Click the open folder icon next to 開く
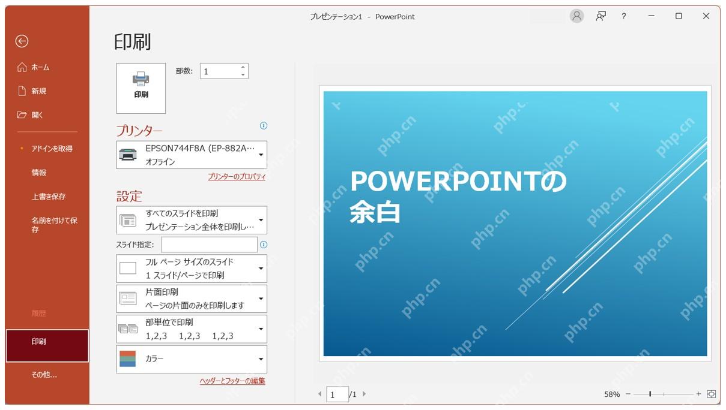The height and width of the screenshot is (410, 726). [22, 115]
